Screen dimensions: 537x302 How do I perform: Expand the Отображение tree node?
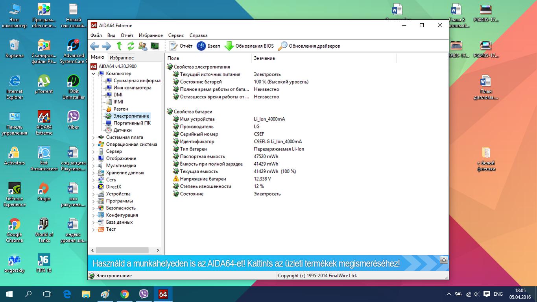tap(93, 159)
